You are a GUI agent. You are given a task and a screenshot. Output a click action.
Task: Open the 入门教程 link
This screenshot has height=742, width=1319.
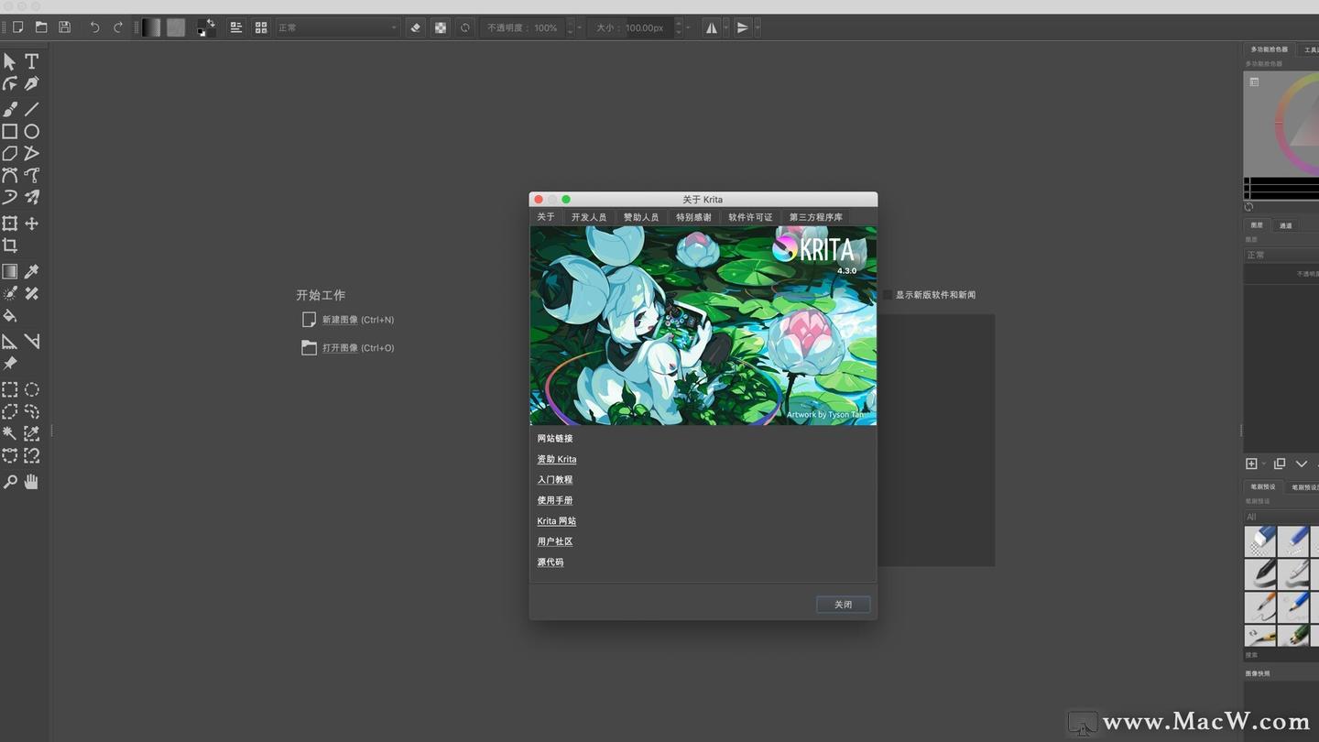[x=555, y=480]
